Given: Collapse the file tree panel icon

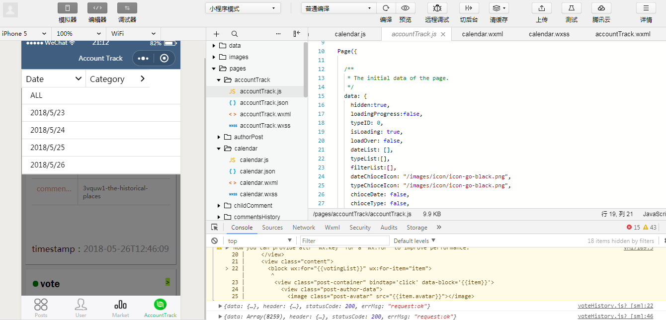Looking at the screenshot, I should [x=297, y=34].
